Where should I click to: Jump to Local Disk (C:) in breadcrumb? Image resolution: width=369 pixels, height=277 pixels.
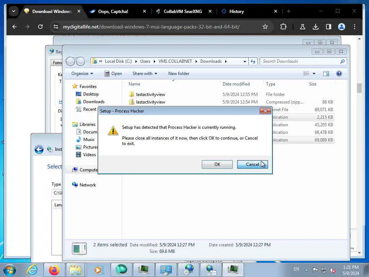point(118,61)
